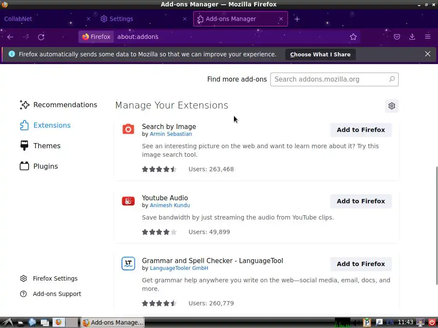Click the 'Users: 49,899' text
Viewport: 438px width, 328px height.
tap(209, 232)
